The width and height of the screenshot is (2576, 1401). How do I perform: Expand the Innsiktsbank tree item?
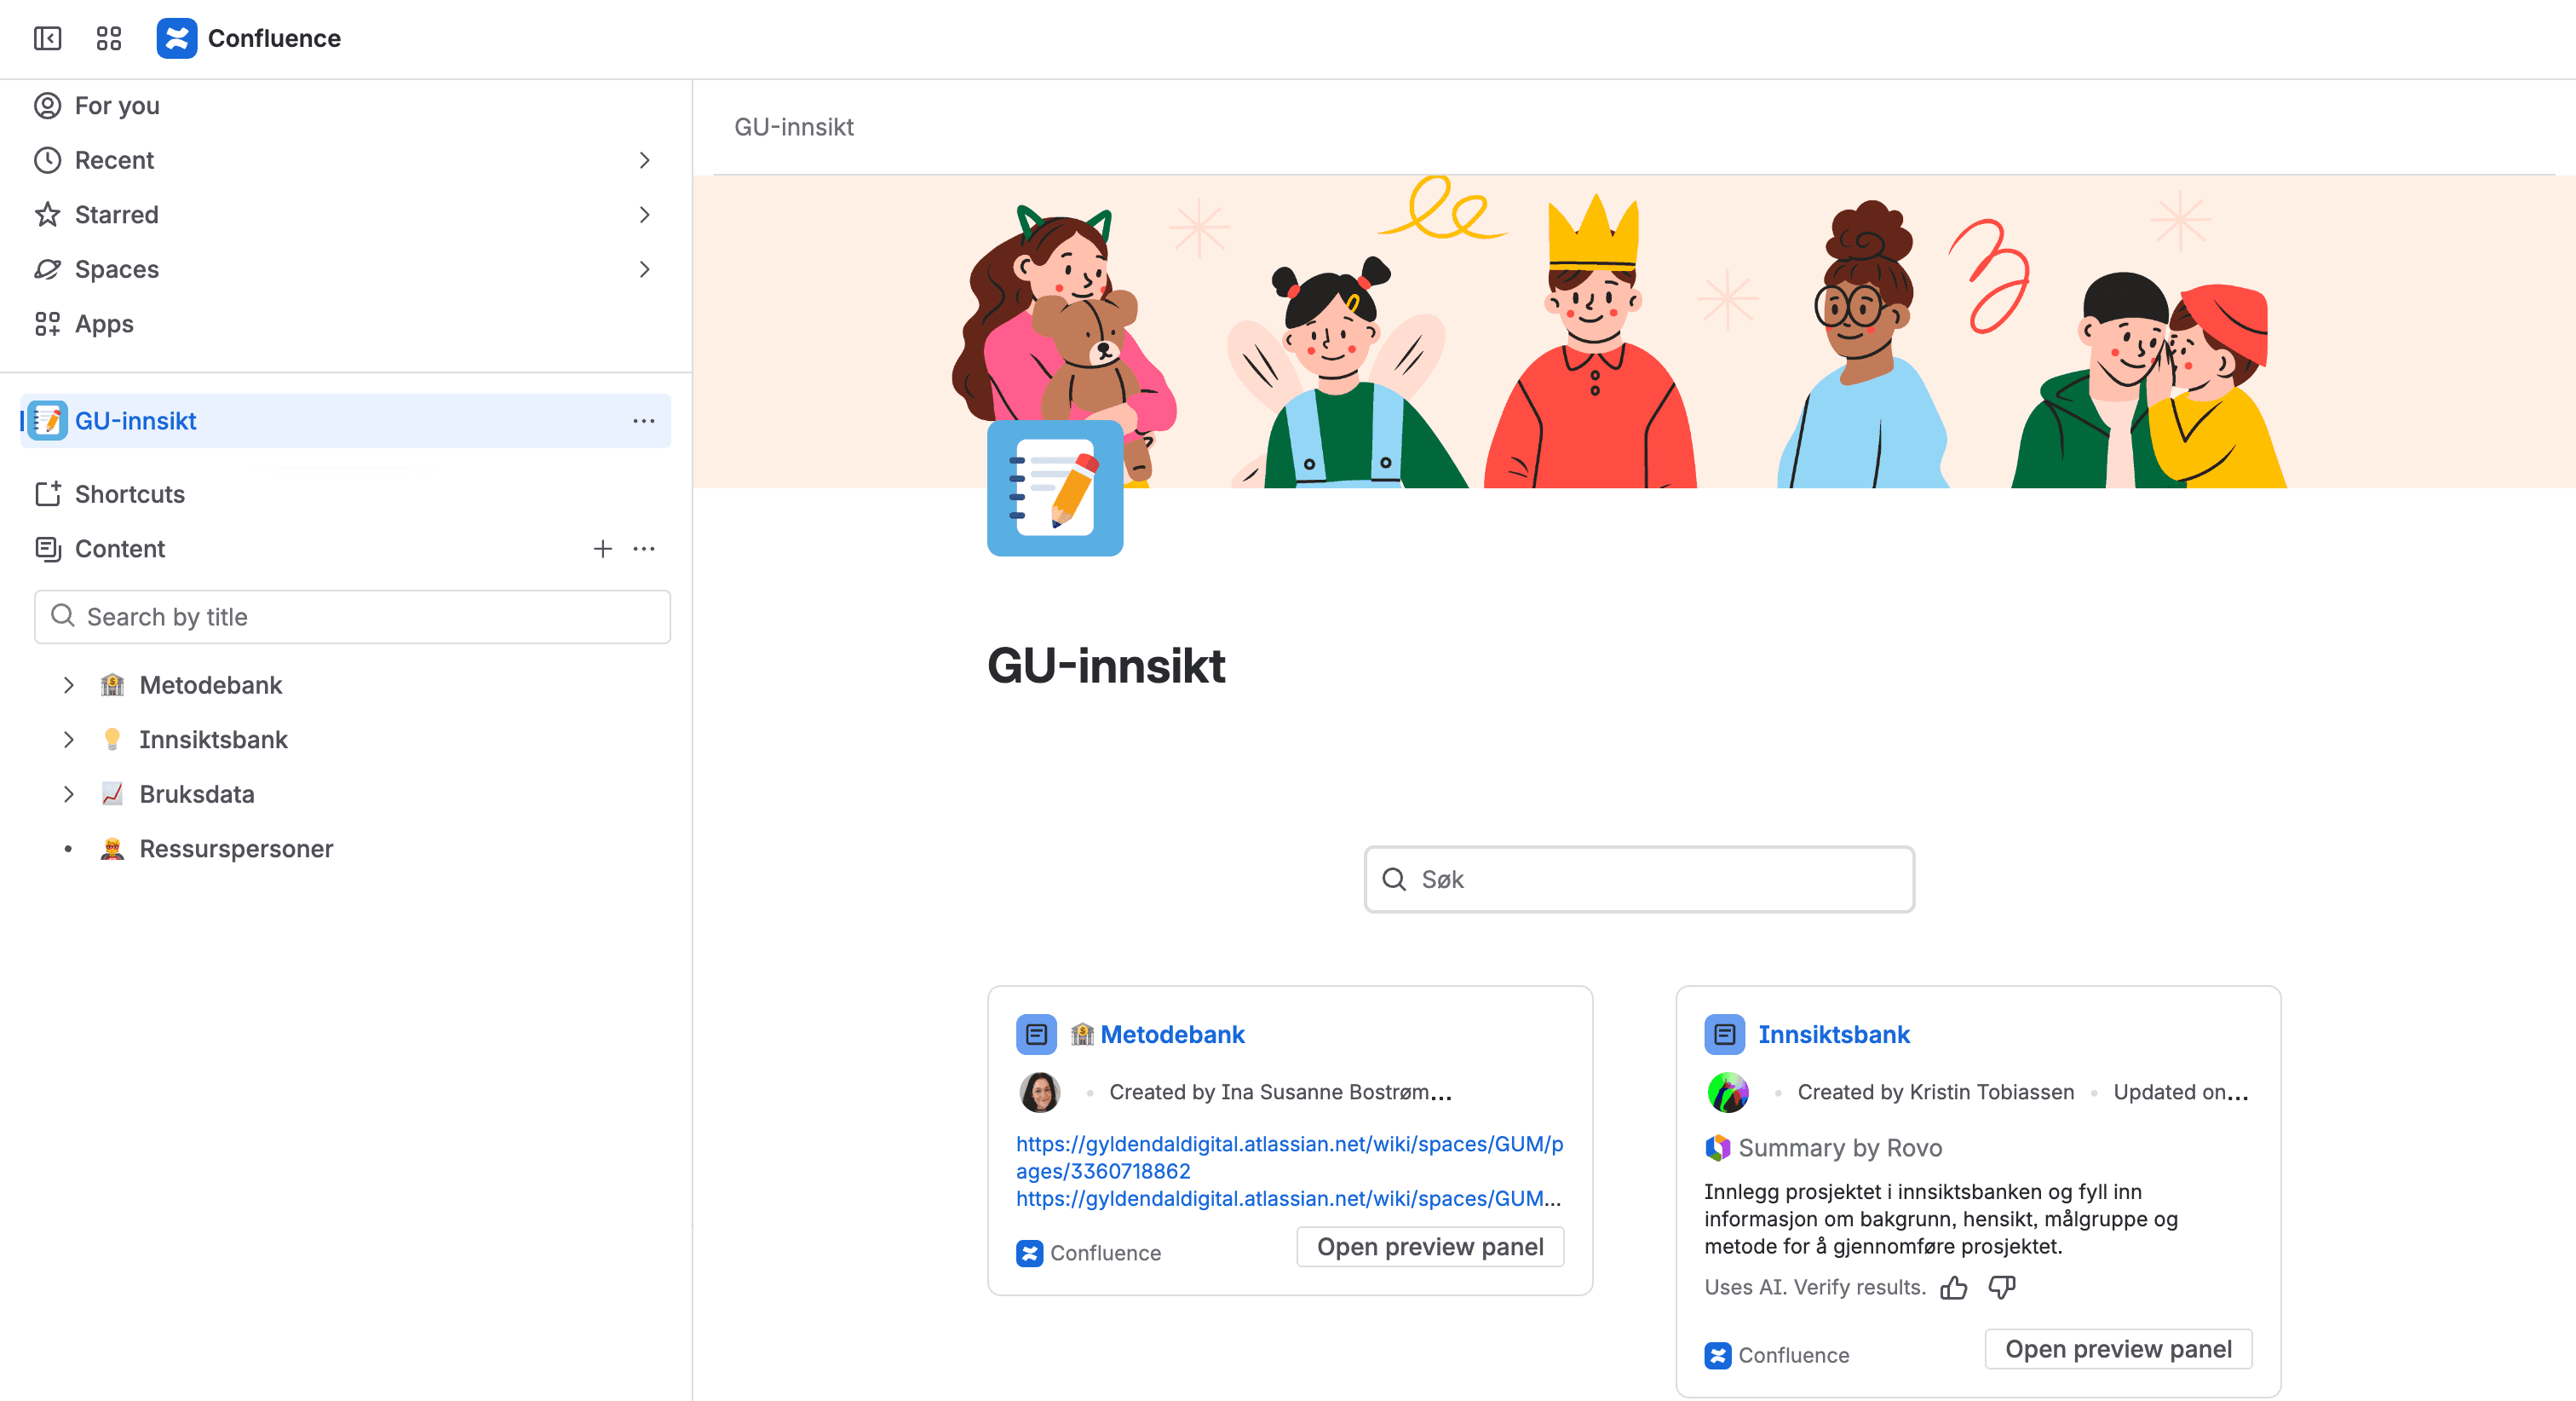(68, 740)
